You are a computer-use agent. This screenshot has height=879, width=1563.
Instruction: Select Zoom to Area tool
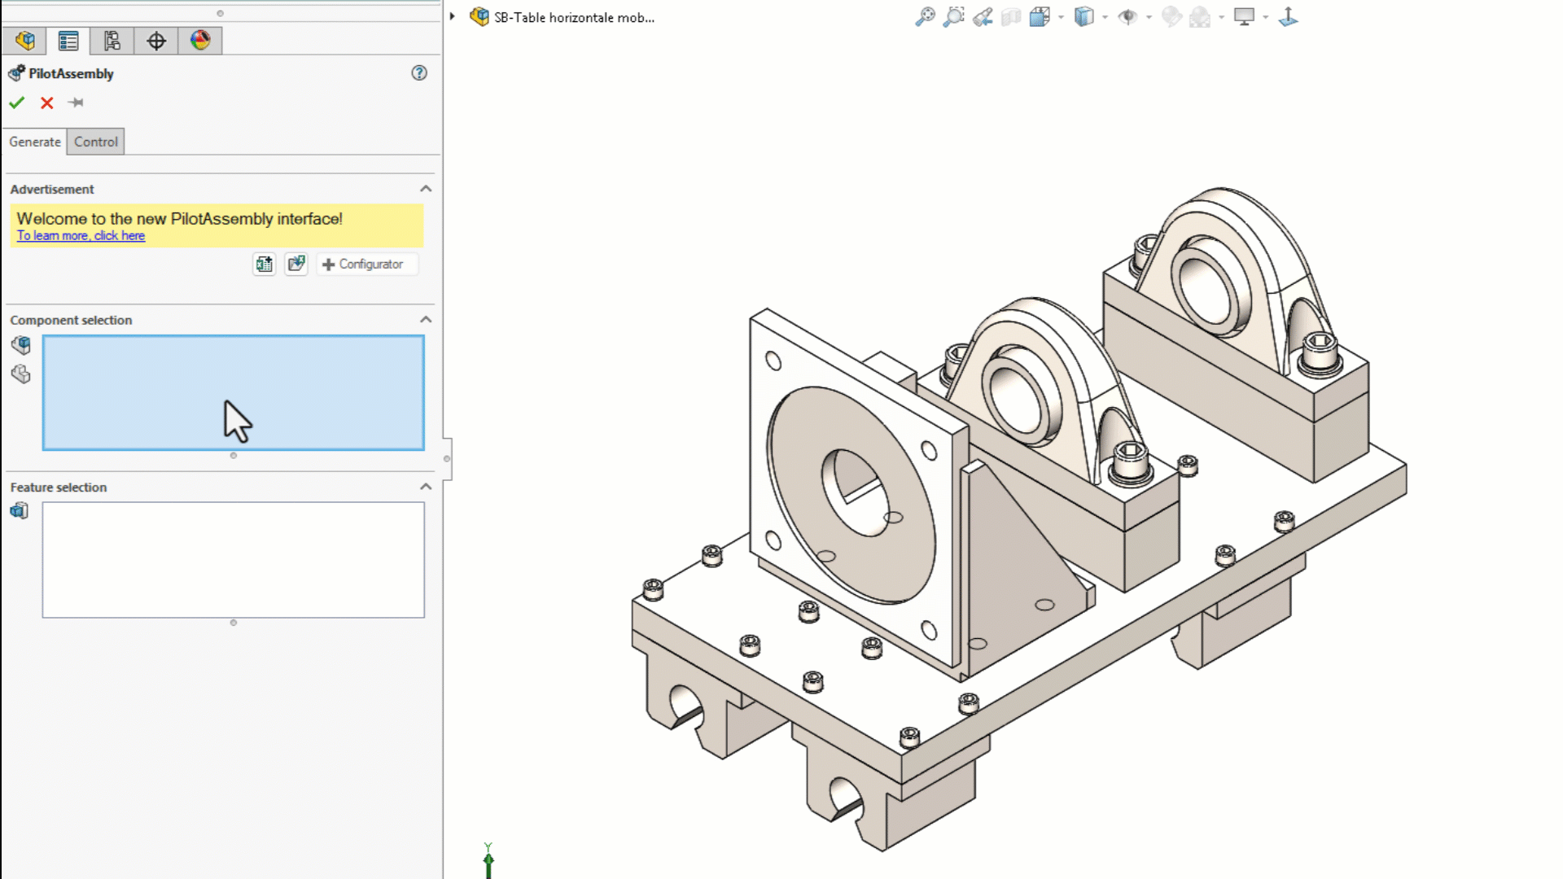(x=953, y=17)
